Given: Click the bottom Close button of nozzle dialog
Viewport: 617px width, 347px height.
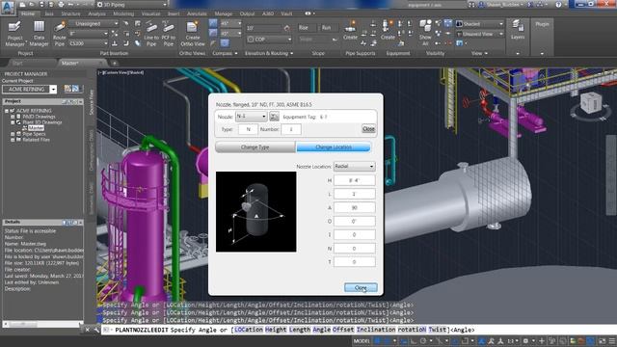Looking at the screenshot, I should pos(361,287).
